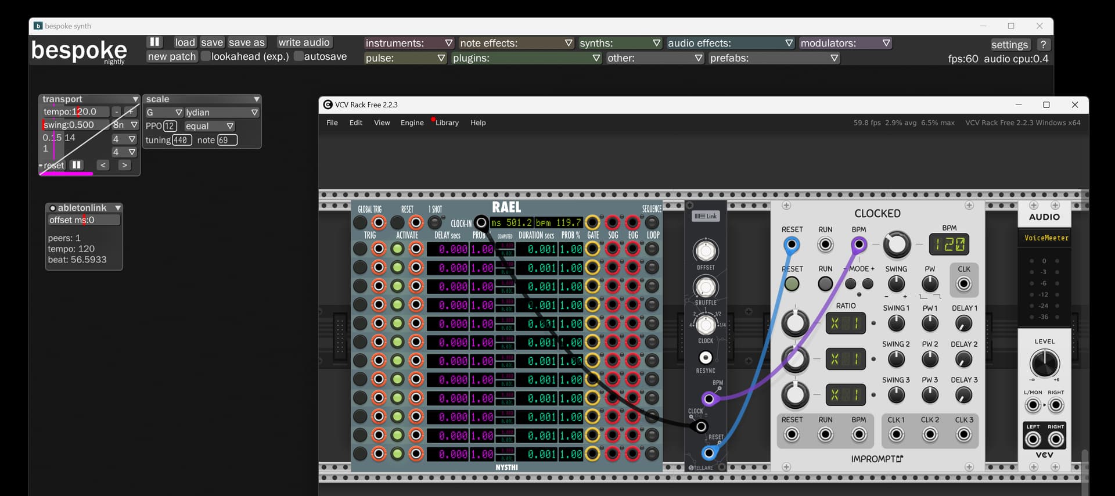The height and width of the screenshot is (496, 1115).
Task: Click the Audio module VoiceMeeter device display
Action: [x=1046, y=238]
